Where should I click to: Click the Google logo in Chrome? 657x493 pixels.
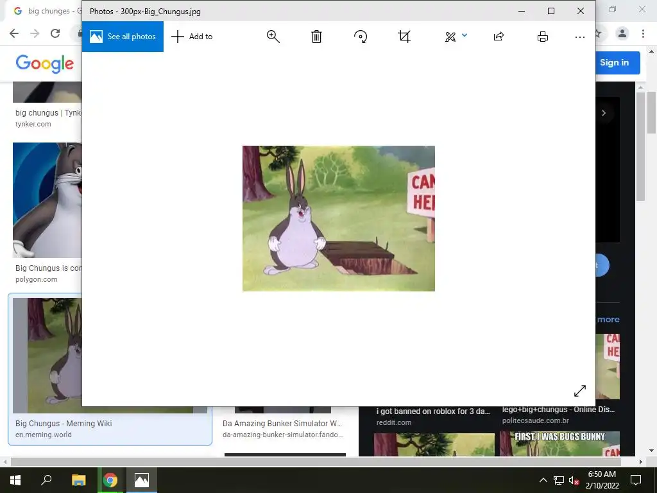point(45,64)
